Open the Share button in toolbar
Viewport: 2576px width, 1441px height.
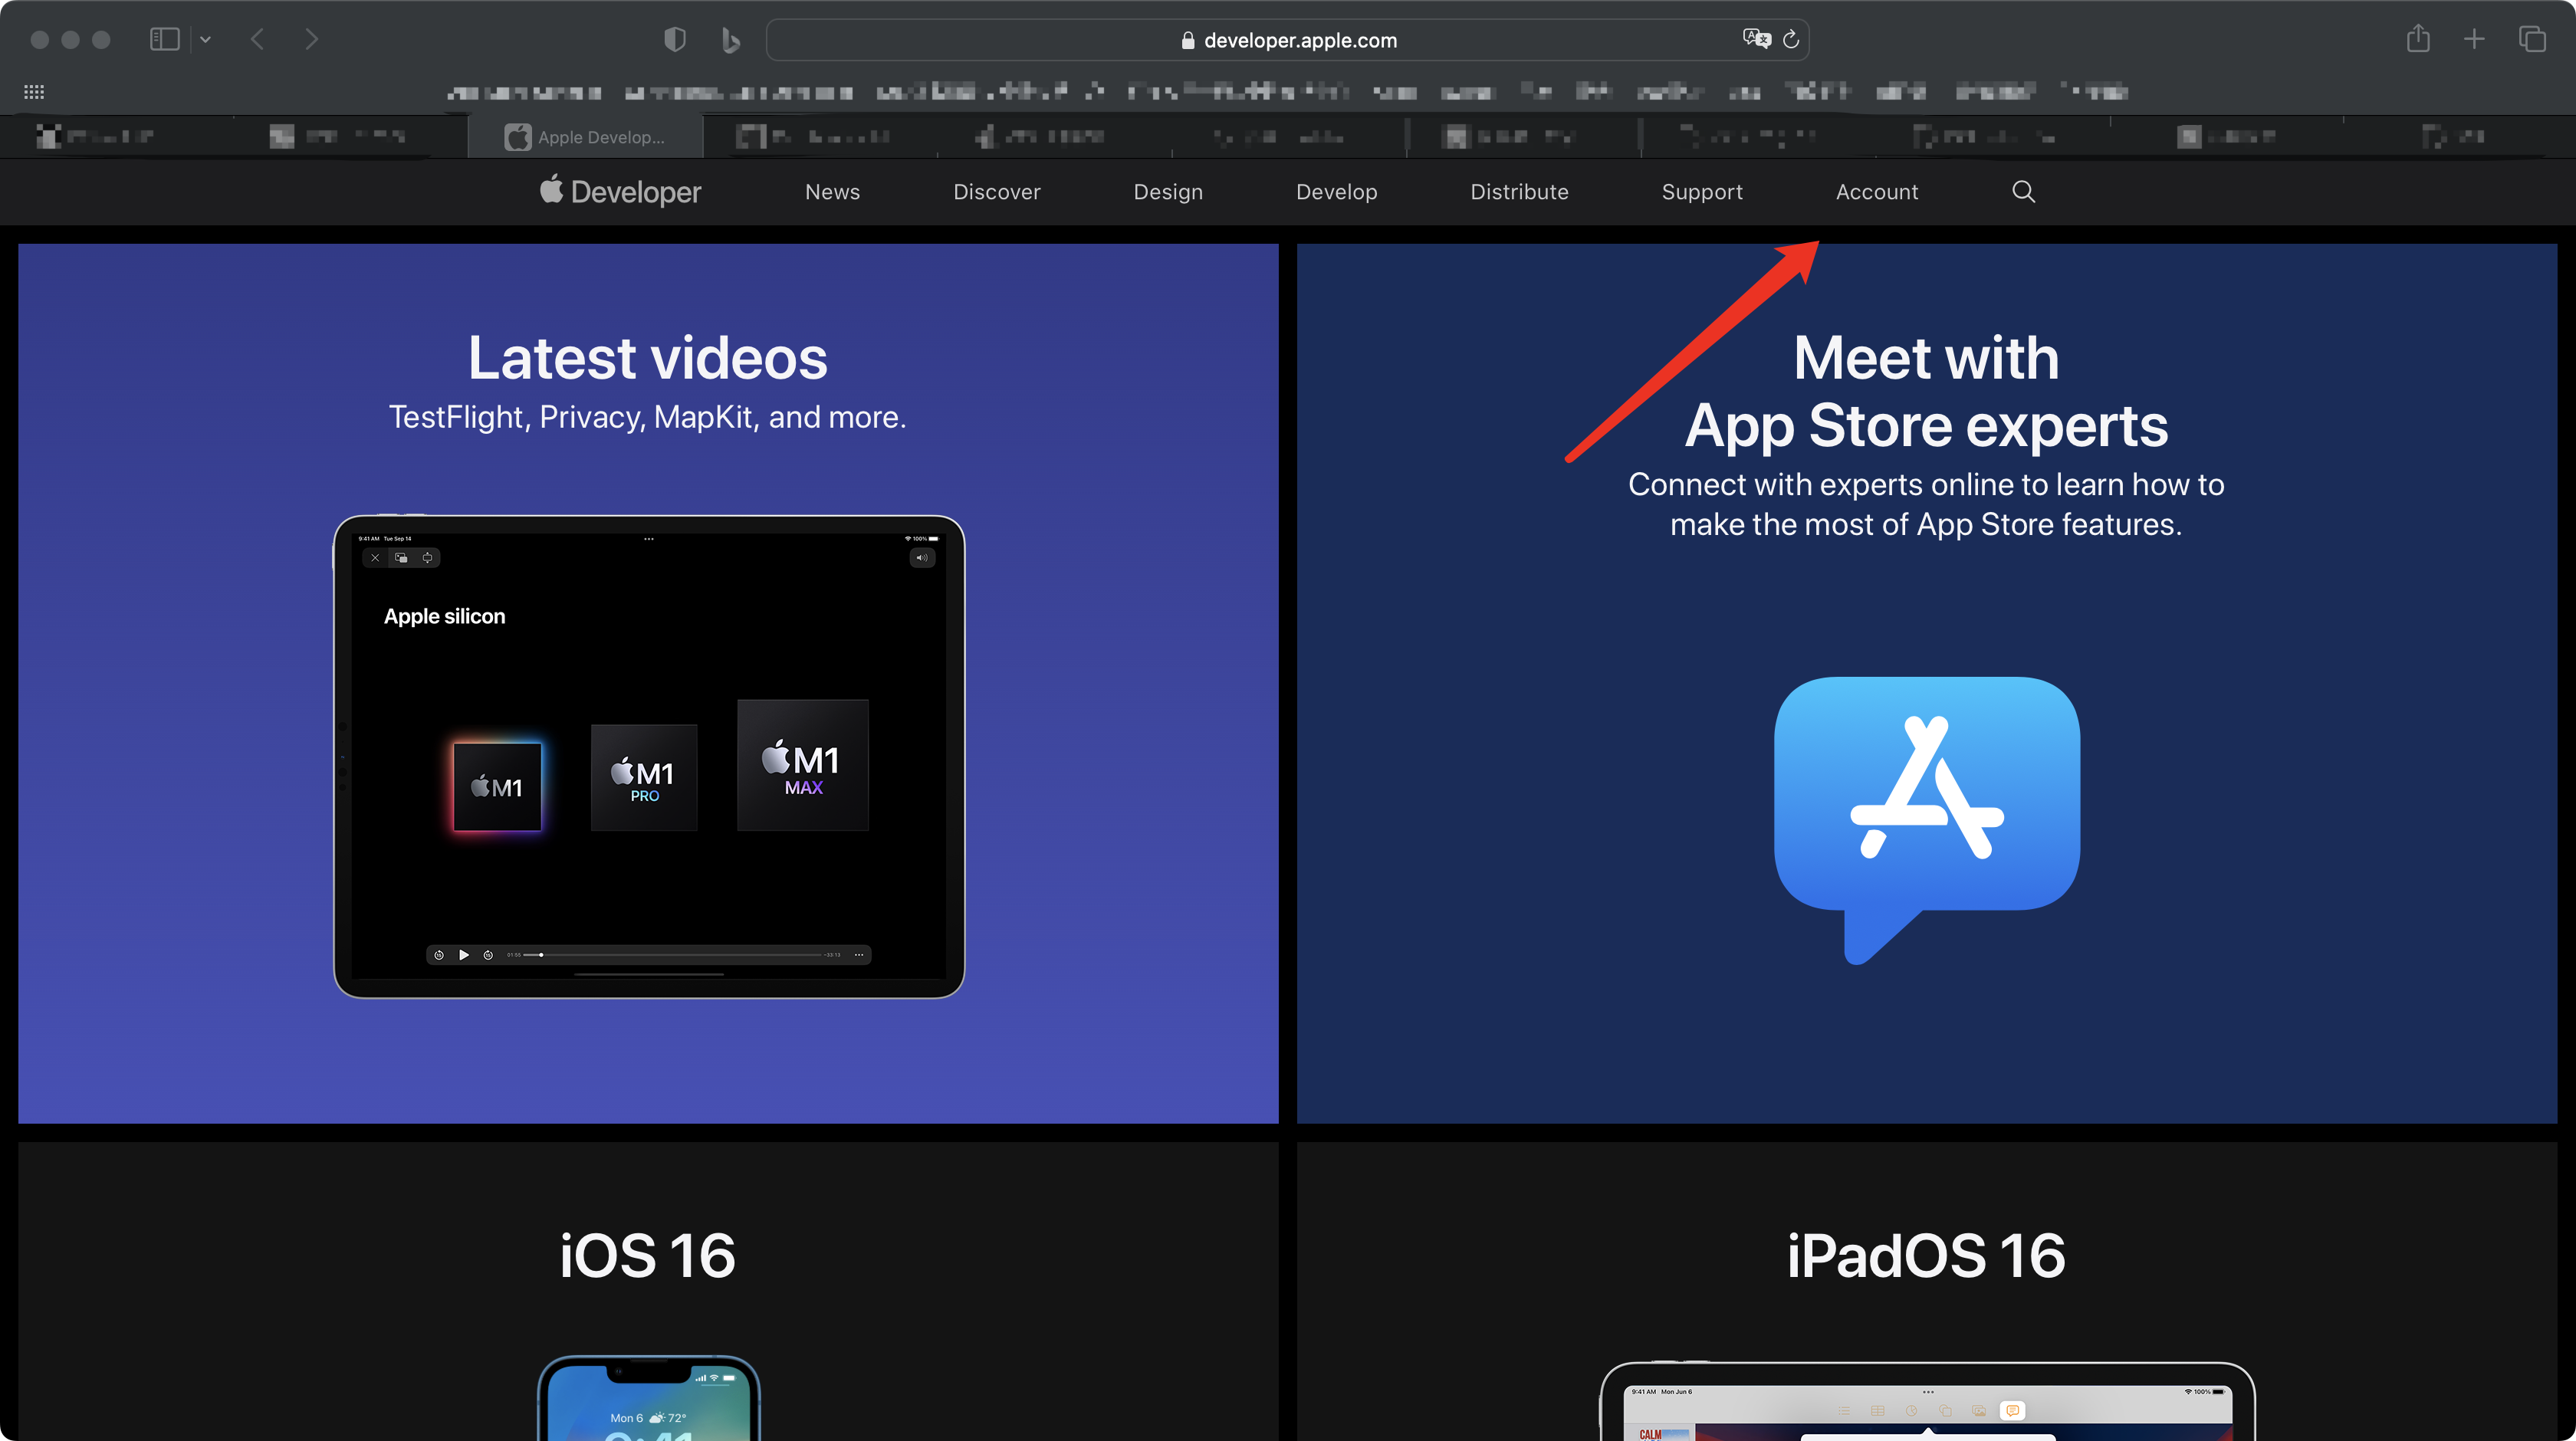[x=2418, y=38]
